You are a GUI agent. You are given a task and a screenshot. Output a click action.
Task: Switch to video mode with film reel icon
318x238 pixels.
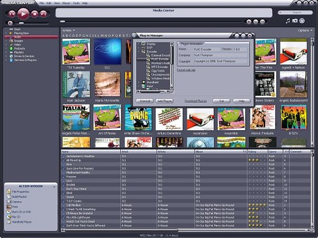pos(302,20)
